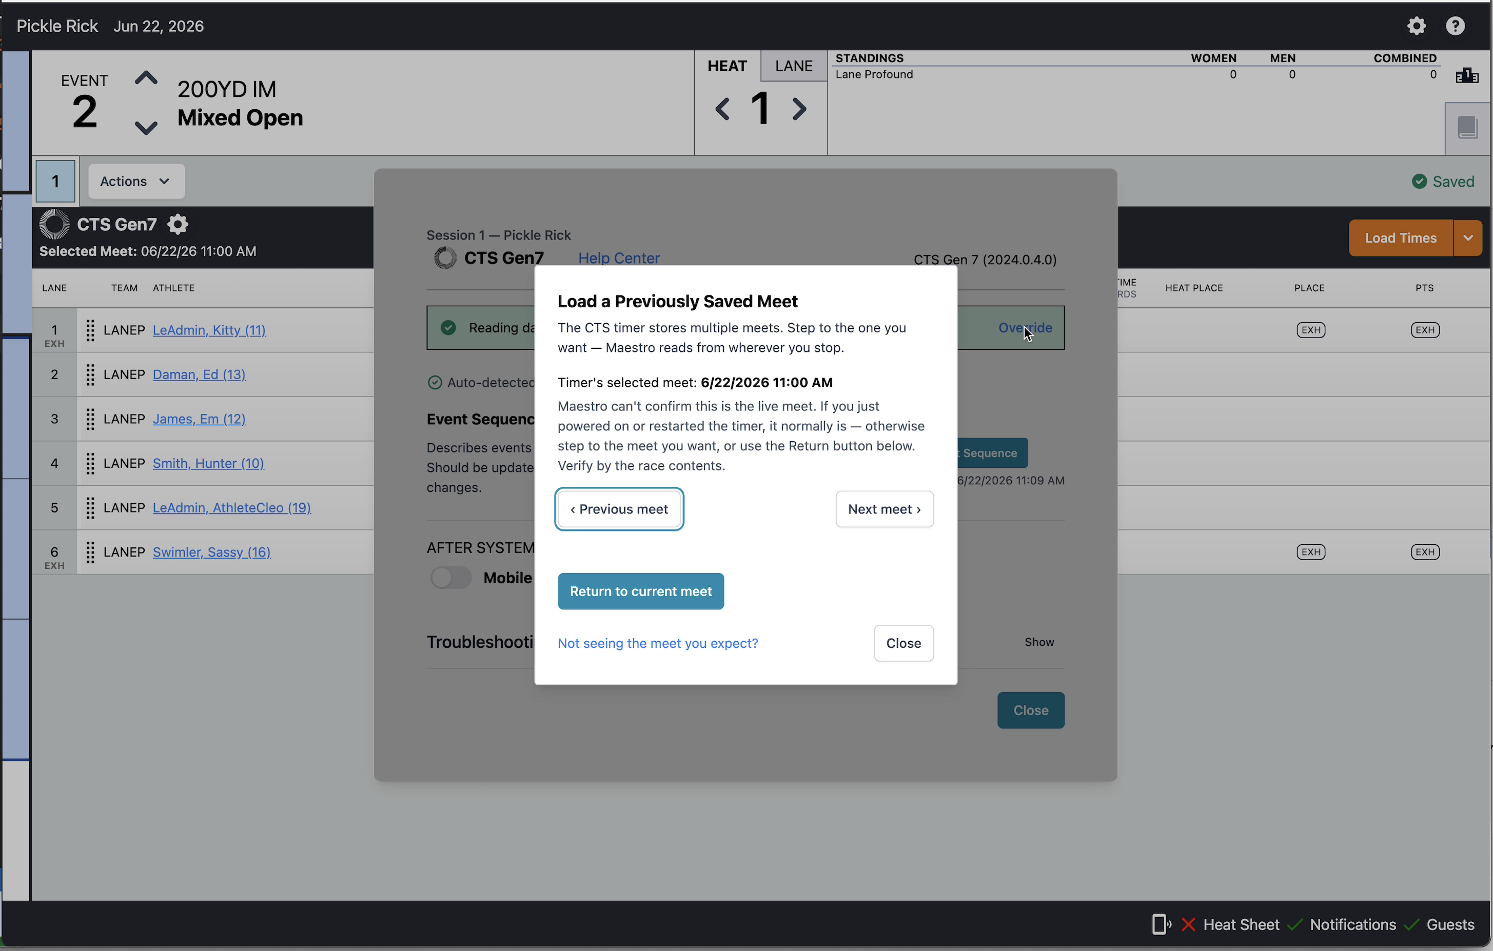The image size is (1493, 951).
Task: Click the HEAT PLACE column header
Action: tap(1193, 288)
